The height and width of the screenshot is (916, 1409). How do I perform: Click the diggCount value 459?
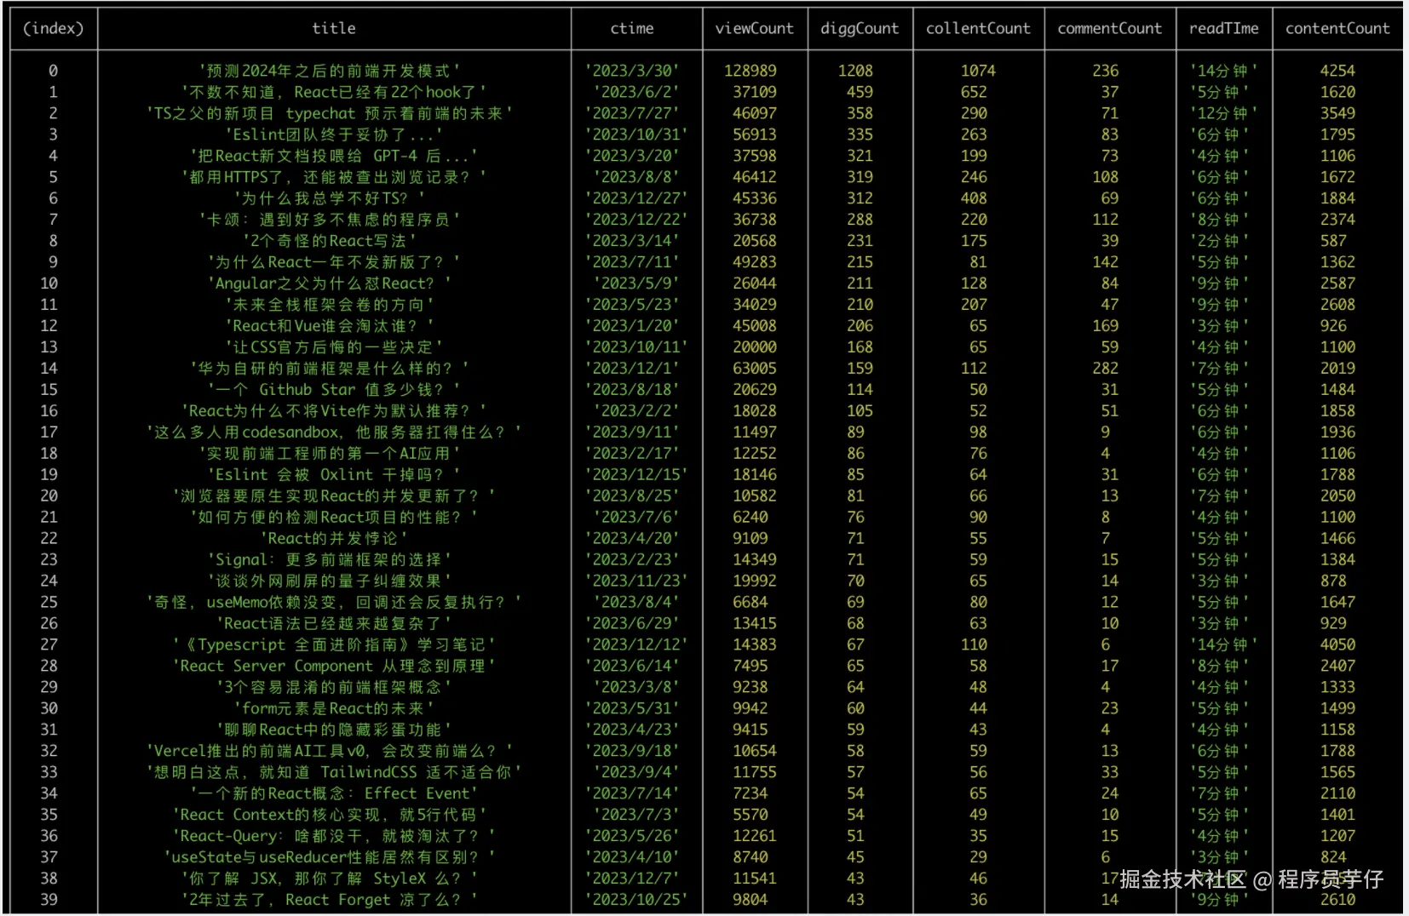point(860,92)
